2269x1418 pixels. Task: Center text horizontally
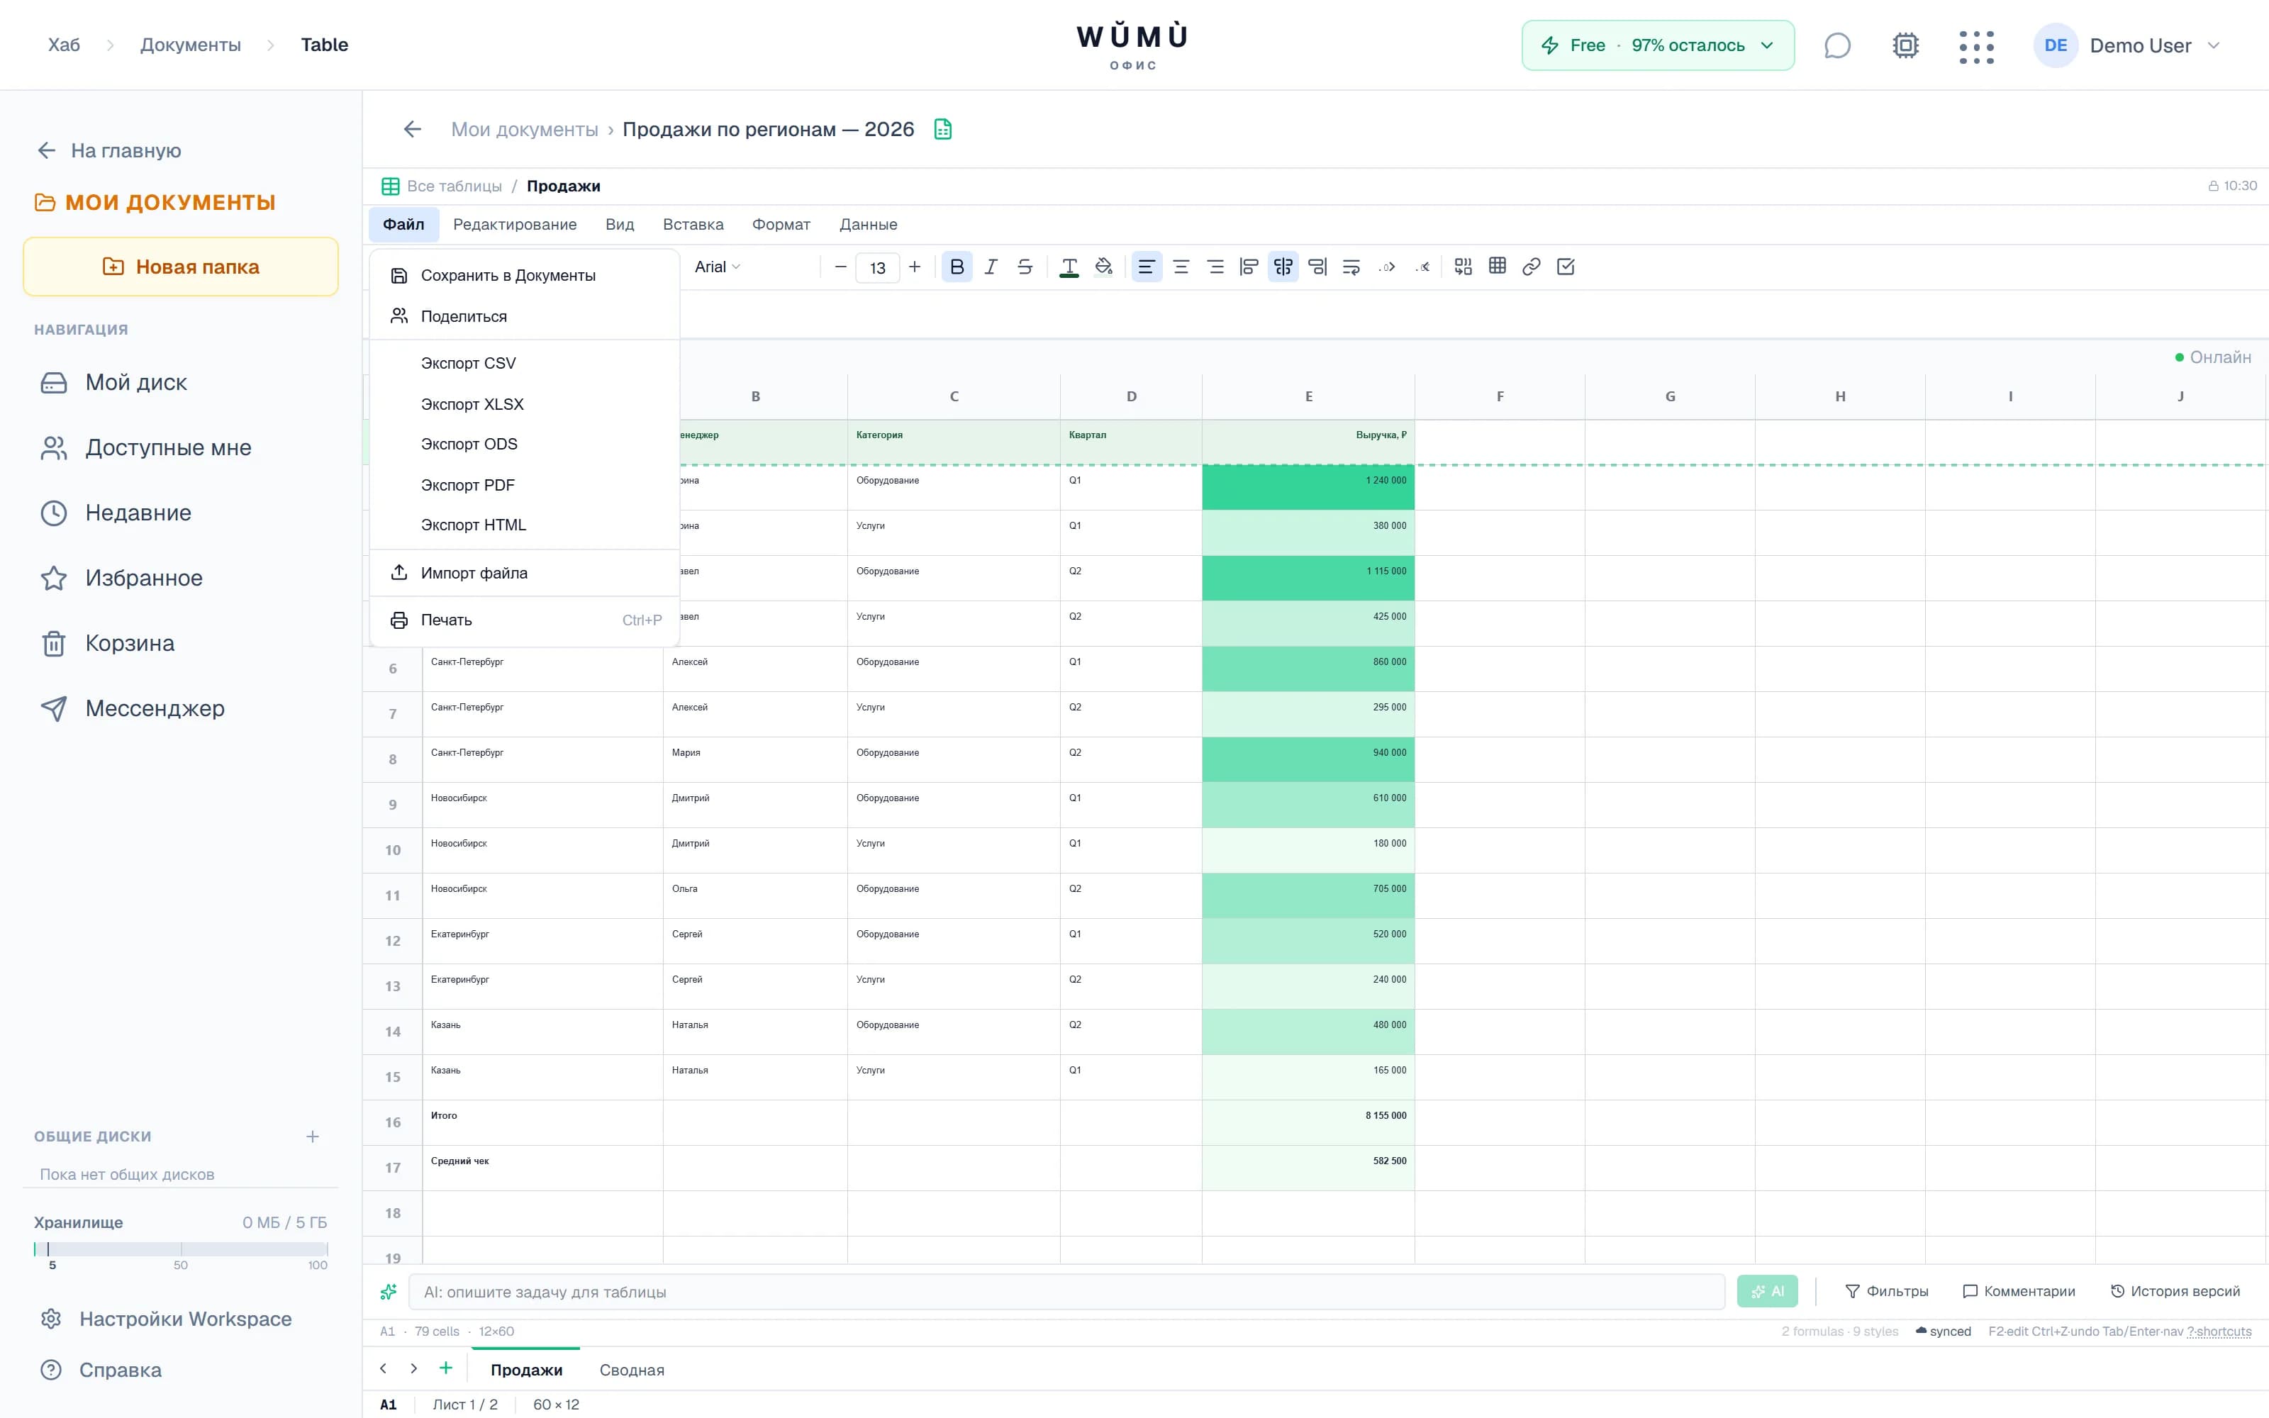click(1181, 267)
